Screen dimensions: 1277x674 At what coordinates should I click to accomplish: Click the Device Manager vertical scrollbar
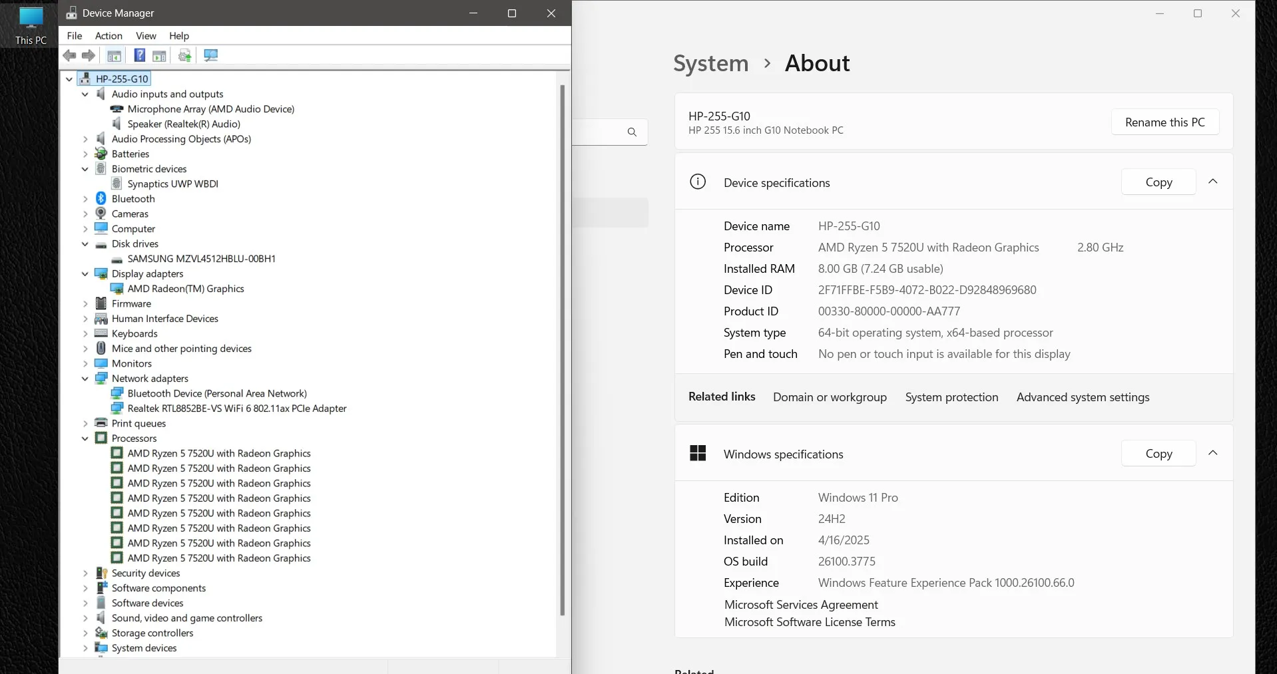pos(563,349)
